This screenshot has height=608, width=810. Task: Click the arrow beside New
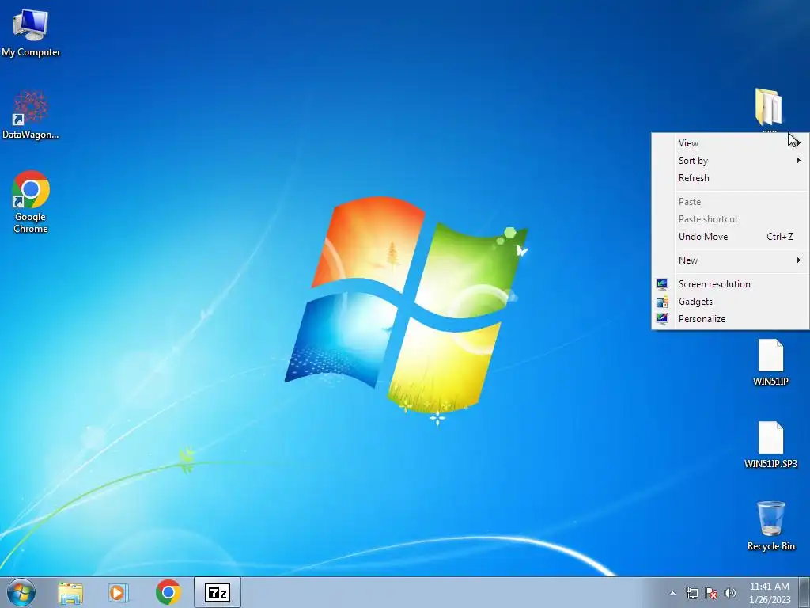point(799,260)
